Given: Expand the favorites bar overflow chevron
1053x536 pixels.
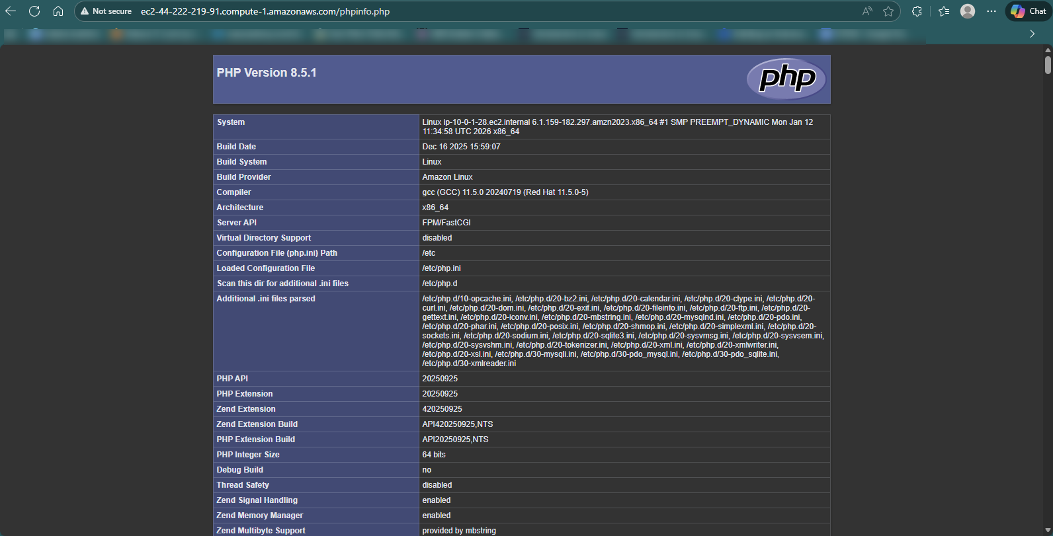Looking at the screenshot, I should click(x=1032, y=34).
